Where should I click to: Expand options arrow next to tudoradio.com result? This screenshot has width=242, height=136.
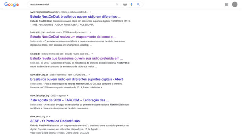point(90,32)
